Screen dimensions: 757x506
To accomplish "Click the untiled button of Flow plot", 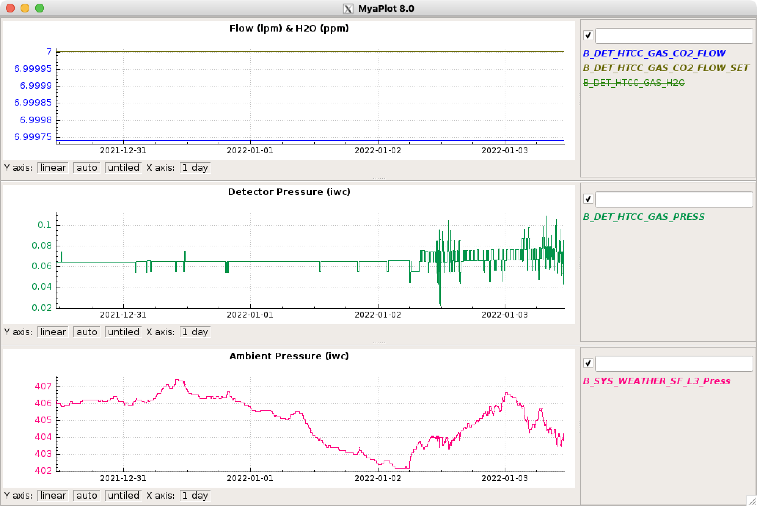I will tap(123, 168).
